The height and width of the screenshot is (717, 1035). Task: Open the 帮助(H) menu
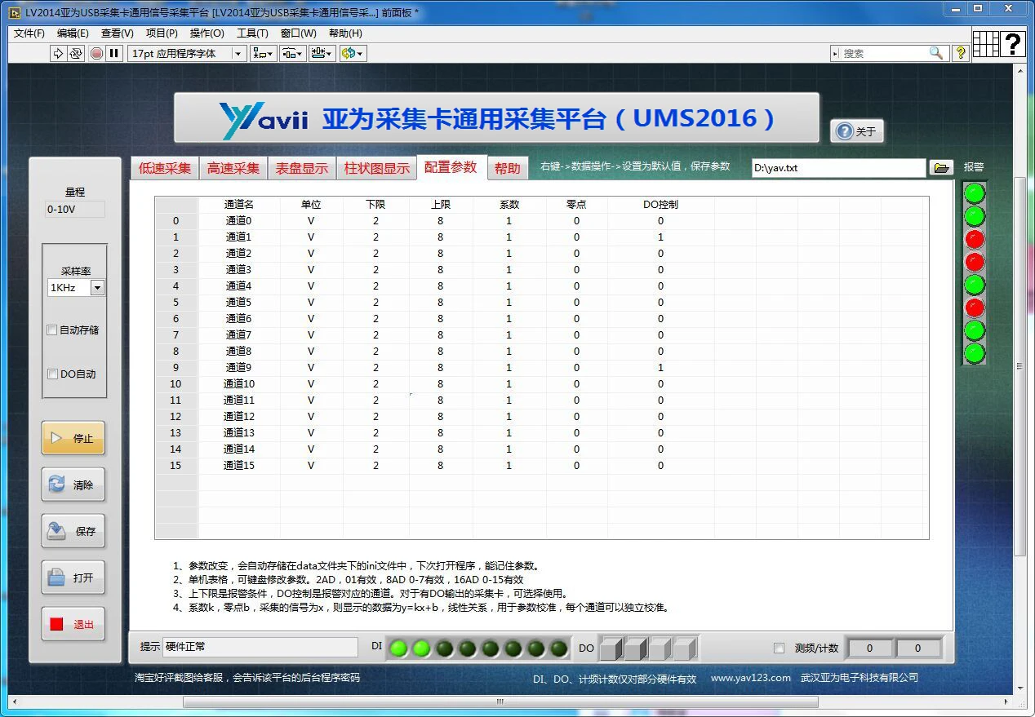tap(345, 33)
